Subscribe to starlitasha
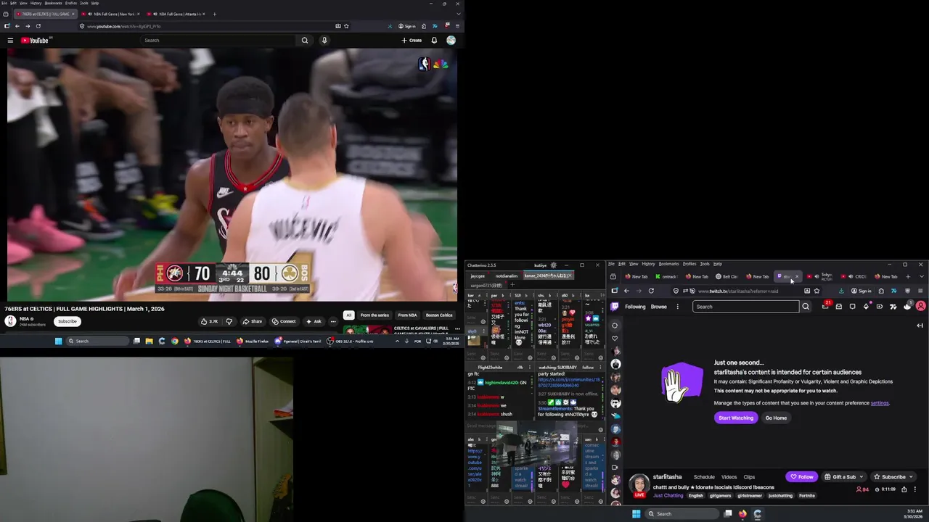This screenshot has height=522, width=929. 888,477
